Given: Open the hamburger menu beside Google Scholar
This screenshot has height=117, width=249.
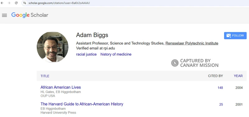Looking at the screenshot, I should tap(4, 15).
